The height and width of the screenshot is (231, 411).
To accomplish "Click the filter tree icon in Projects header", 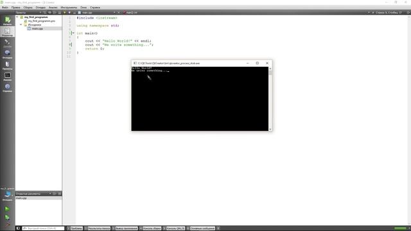I will [45, 13].
